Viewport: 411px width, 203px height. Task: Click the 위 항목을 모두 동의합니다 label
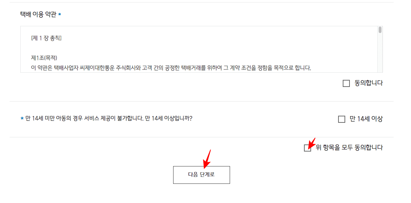click(x=349, y=148)
